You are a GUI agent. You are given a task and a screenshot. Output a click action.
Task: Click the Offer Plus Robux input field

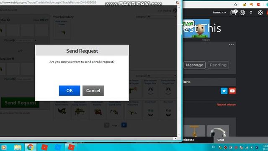[25, 41]
